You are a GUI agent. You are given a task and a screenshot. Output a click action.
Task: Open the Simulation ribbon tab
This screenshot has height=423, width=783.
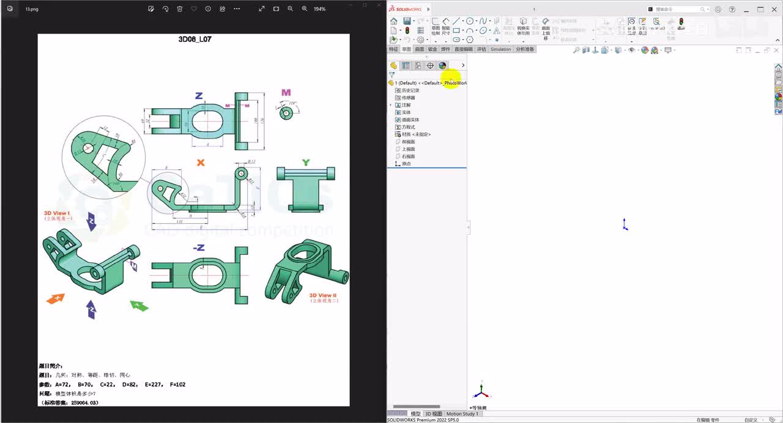[x=500, y=50]
